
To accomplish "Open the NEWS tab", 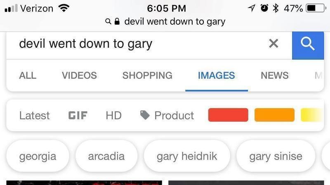I will pos(275,76).
